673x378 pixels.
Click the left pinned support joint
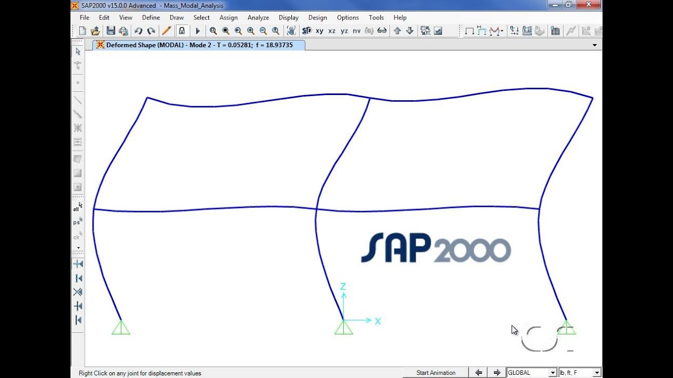[x=121, y=327]
